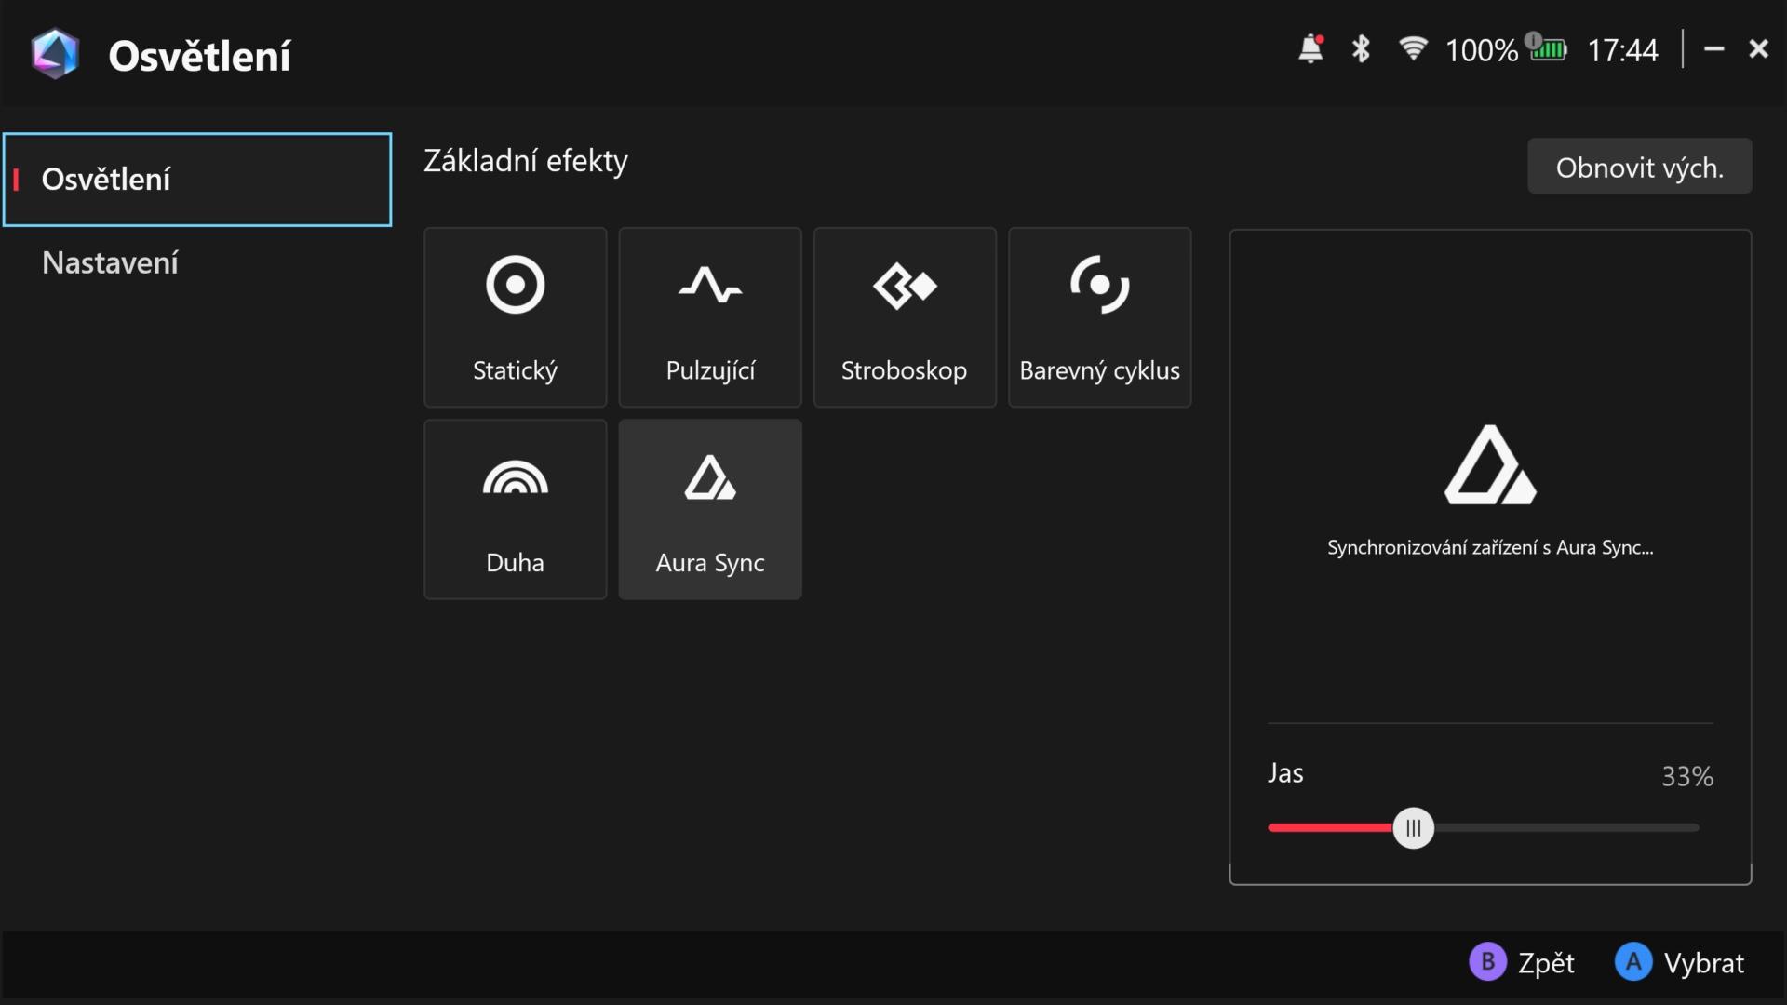The height and width of the screenshot is (1005, 1787).
Task: Click the Bluetooth status icon
Action: (x=1361, y=49)
